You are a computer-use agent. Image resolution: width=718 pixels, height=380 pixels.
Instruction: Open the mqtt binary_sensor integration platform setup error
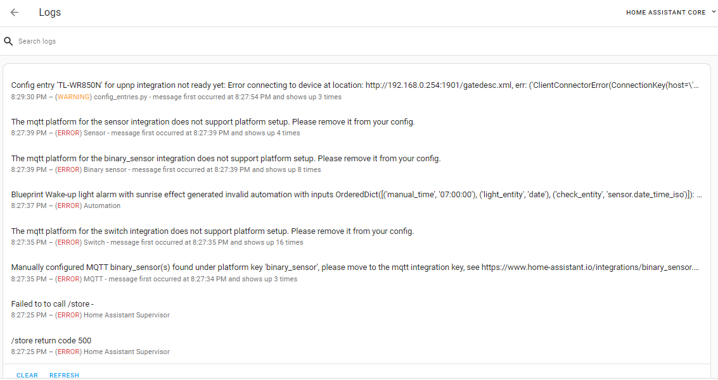[x=226, y=158]
